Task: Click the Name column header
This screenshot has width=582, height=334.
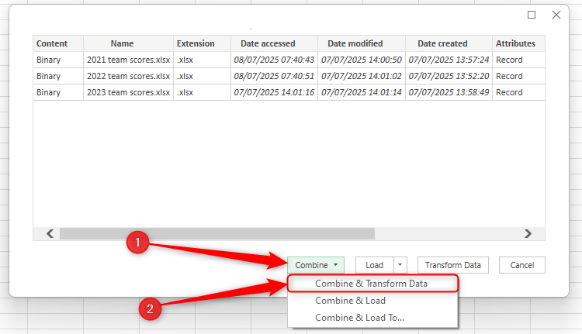Action: [x=122, y=43]
